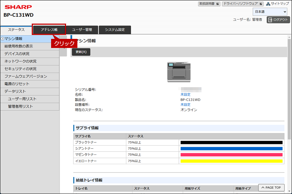Click the サプライ情報 section heading
The image size is (292, 194).
point(87,128)
